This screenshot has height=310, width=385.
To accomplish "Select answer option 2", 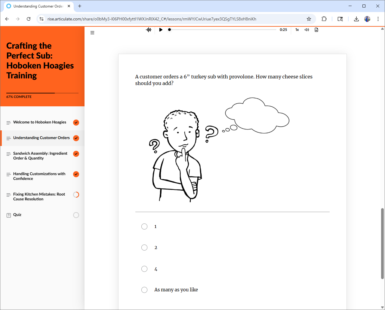I will pyautogui.click(x=144, y=248).
